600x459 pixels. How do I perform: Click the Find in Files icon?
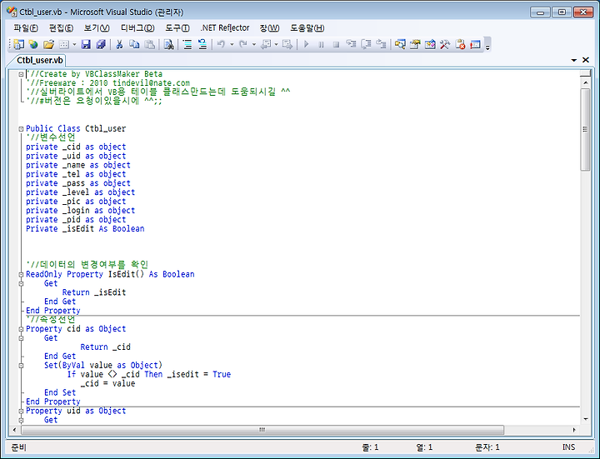click(x=168, y=44)
